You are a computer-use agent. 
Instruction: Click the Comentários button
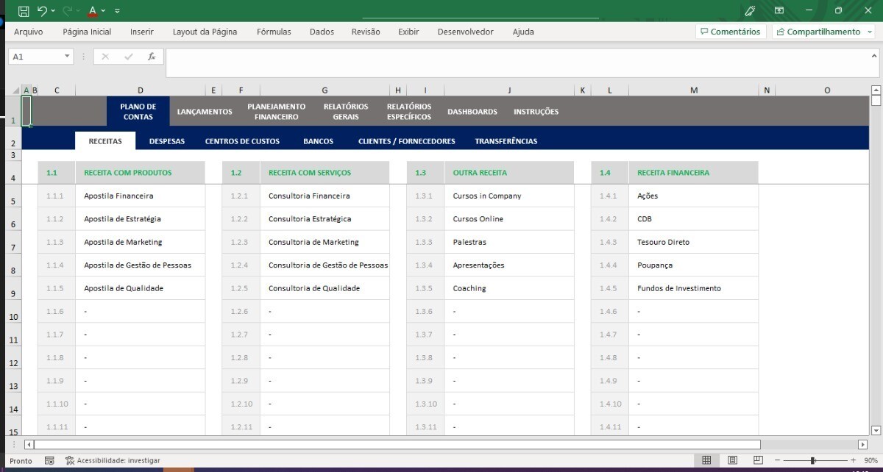coord(730,32)
